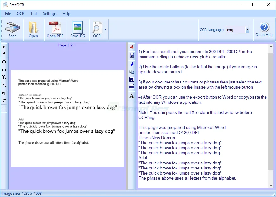Click the "Image size: 1280 x 1098" status text

(22, 194)
